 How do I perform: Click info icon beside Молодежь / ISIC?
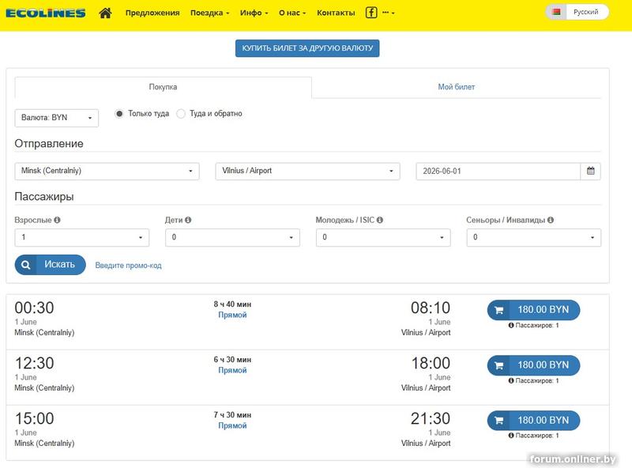(380, 220)
